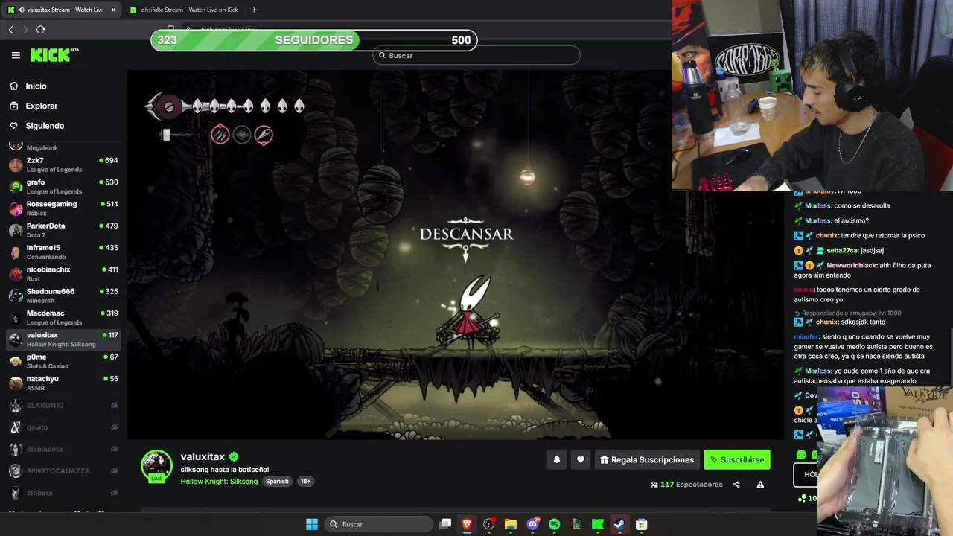Open offline RENATOCANAZZA channel
The height and width of the screenshot is (536, 953).
[63, 471]
